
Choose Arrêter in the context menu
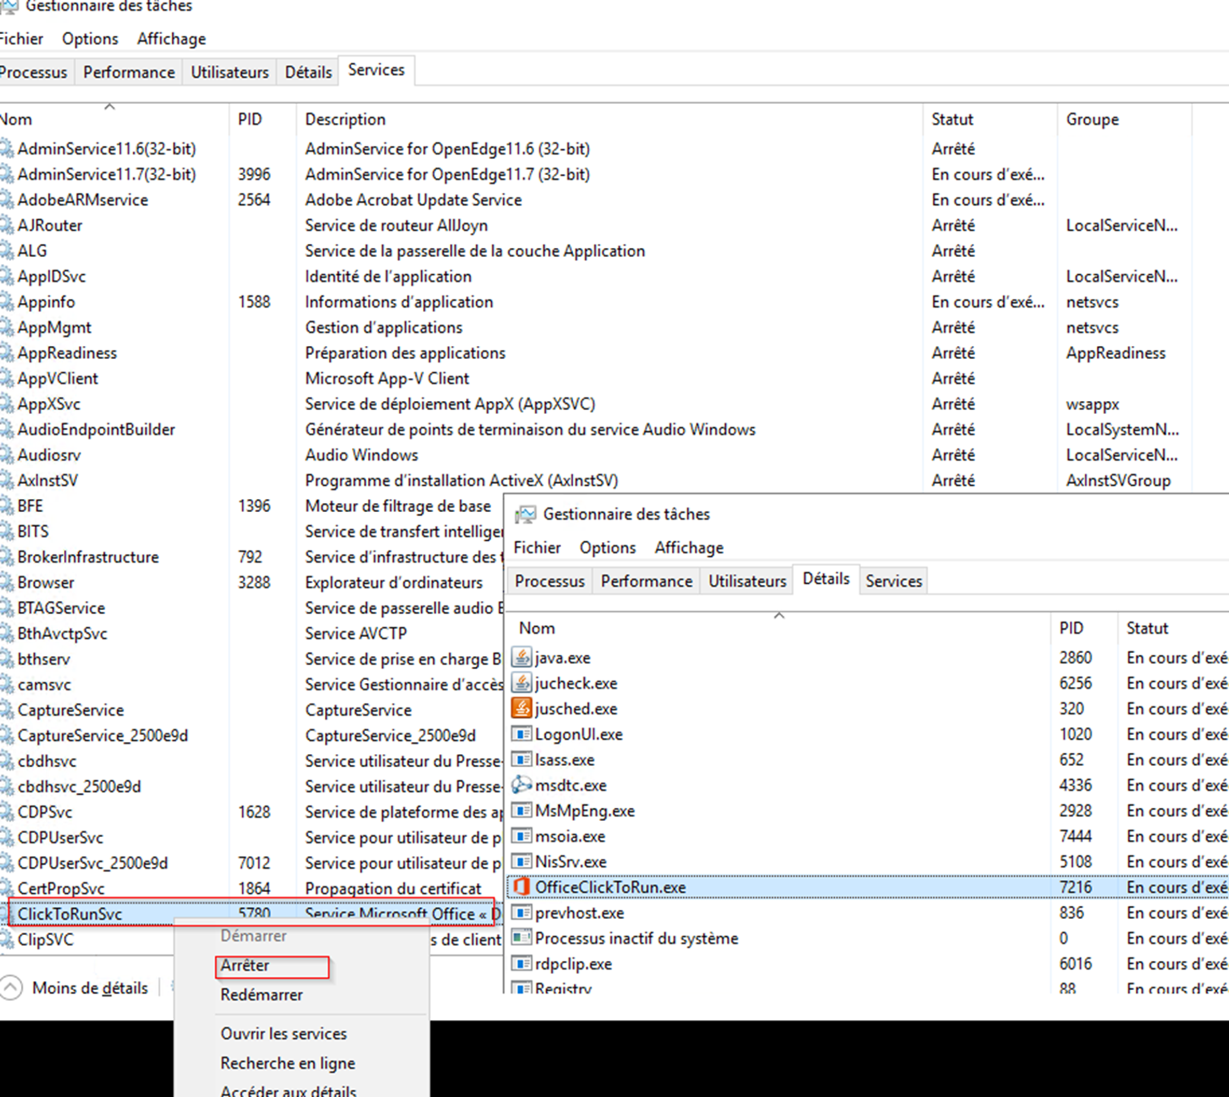(245, 965)
